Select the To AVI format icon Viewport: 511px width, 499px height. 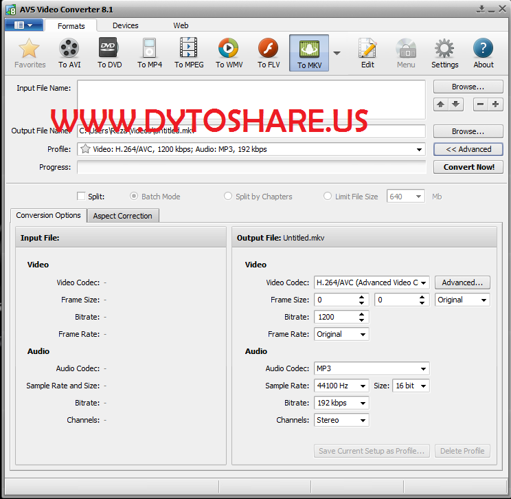(69, 53)
